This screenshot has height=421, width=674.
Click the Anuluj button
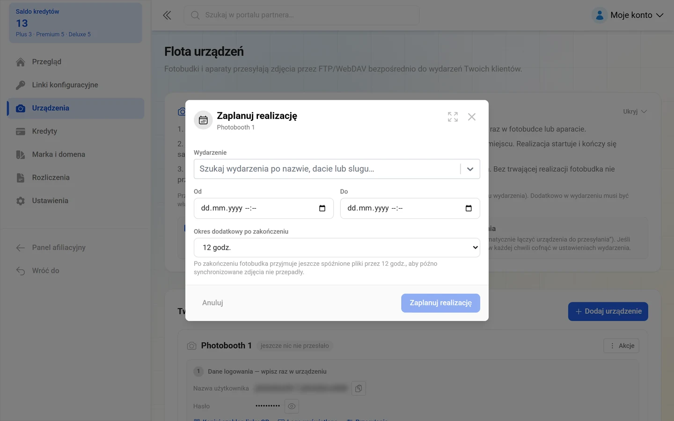pos(212,303)
